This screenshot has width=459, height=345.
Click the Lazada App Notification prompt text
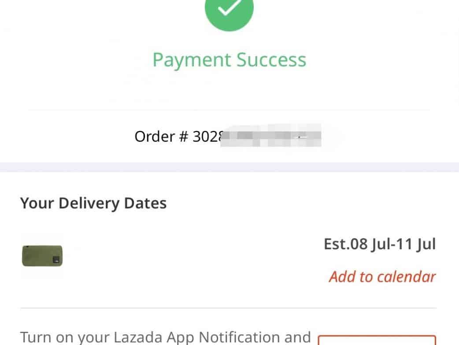click(166, 337)
